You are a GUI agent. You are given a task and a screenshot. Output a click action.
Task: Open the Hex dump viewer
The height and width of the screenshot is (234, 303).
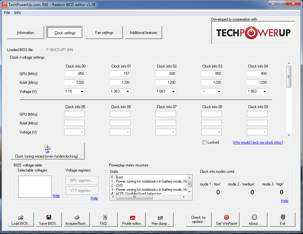161,219
